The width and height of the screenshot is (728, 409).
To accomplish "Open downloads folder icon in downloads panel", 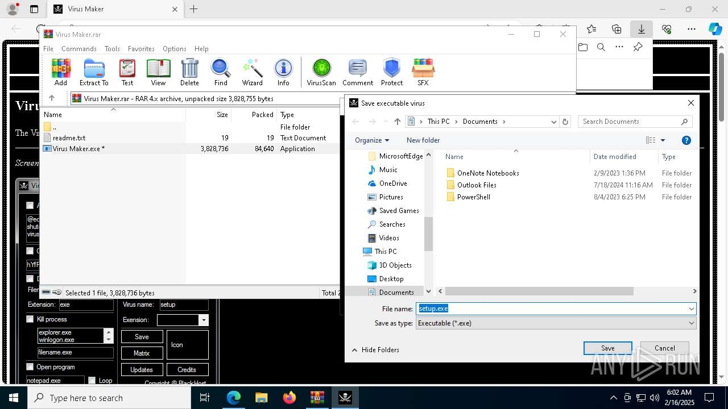I will point(583,47).
